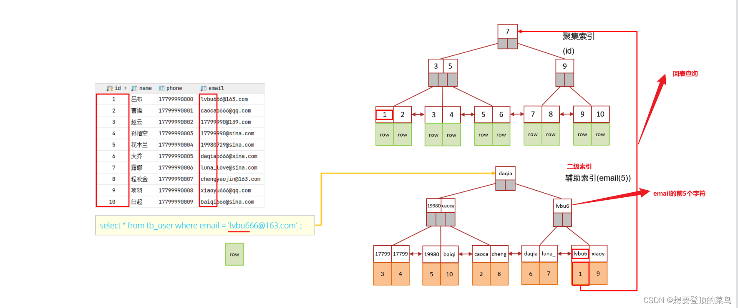The image size is (738, 308).
Task: Click orange id box 7 under luna_
Action: (x=549, y=273)
